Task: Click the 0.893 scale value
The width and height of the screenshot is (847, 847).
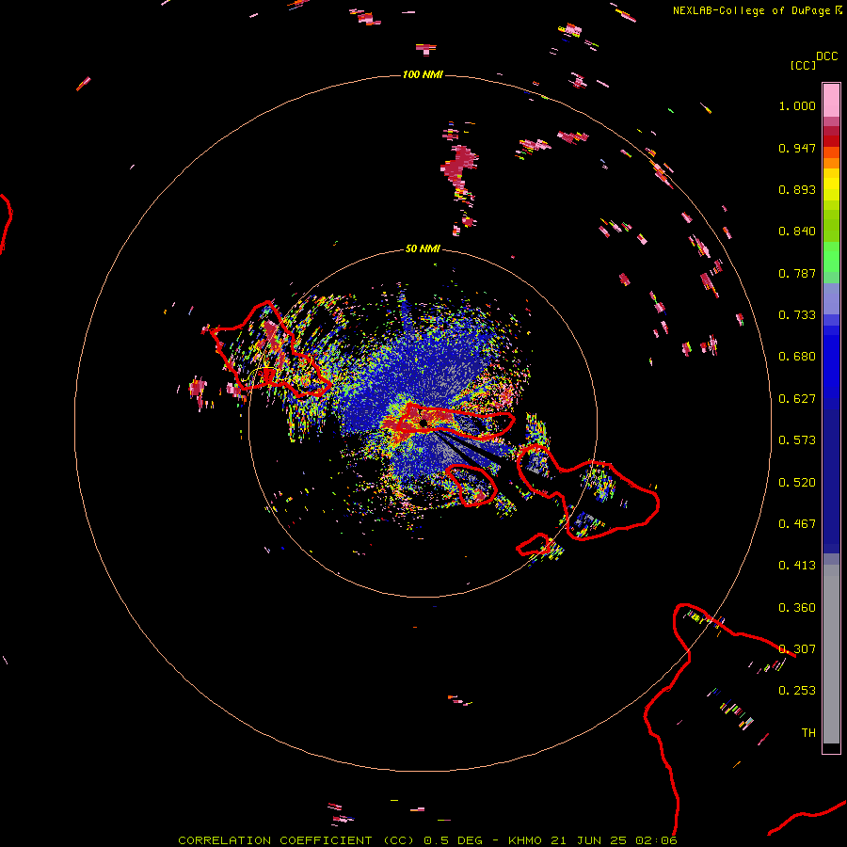Action: point(797,189)
